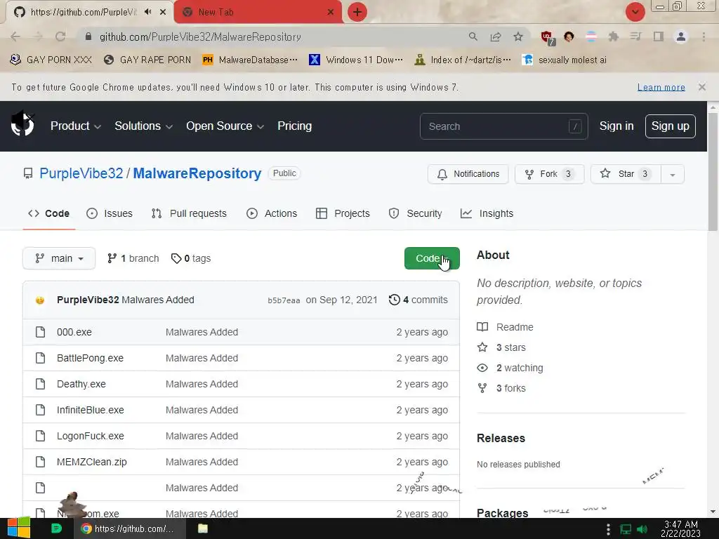
Task: Open file InfiniteBlue.exe
Action: click(91, 410)
